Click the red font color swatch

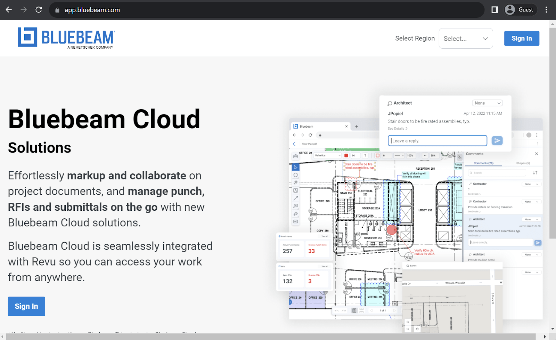(x=346, y=155)
